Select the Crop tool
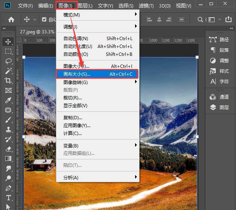 8,81
